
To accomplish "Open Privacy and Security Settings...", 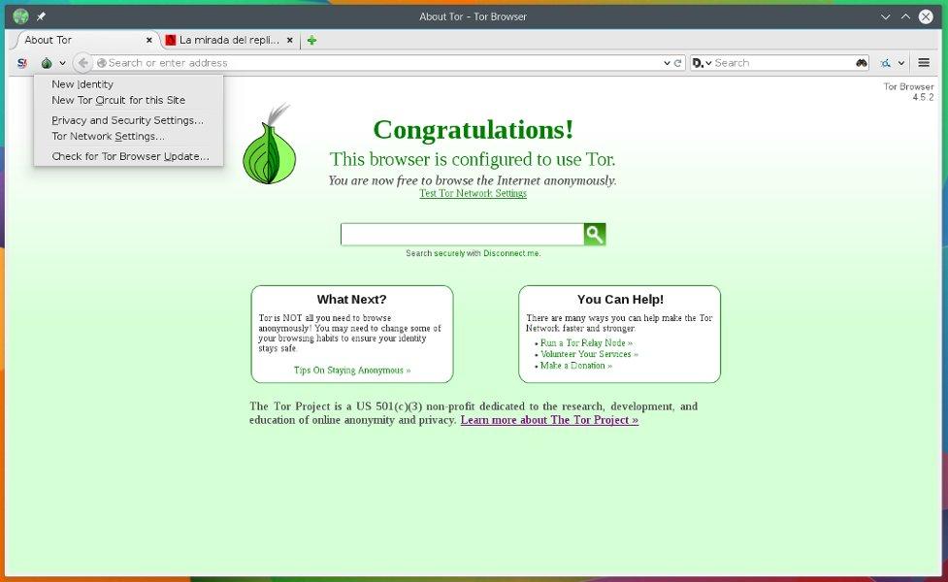I will click(x=127, y=120).
